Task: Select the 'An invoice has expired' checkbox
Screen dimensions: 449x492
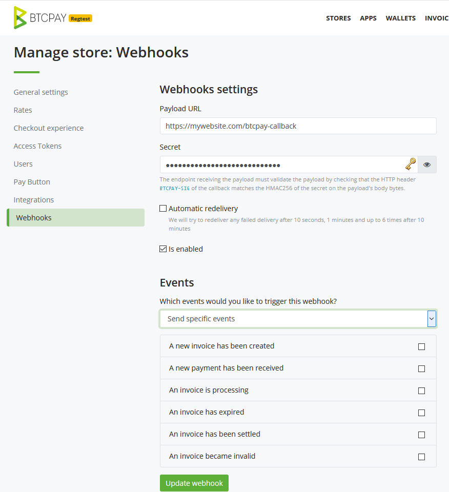Action: coord(421,413)
